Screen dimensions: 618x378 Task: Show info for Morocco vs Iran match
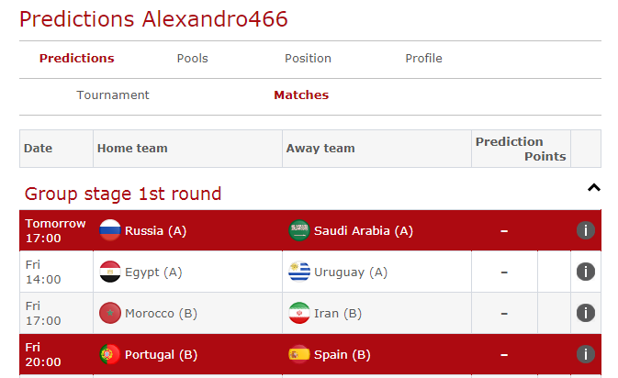pyautogui.click(x=586, y=314)
